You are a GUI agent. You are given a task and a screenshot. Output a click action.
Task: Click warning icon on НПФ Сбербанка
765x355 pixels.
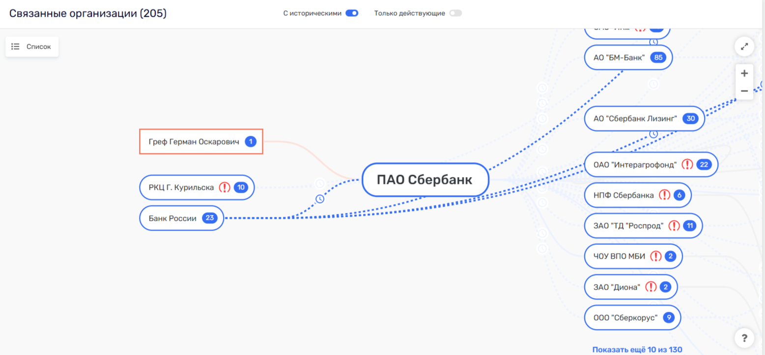(x=664, y=195)
